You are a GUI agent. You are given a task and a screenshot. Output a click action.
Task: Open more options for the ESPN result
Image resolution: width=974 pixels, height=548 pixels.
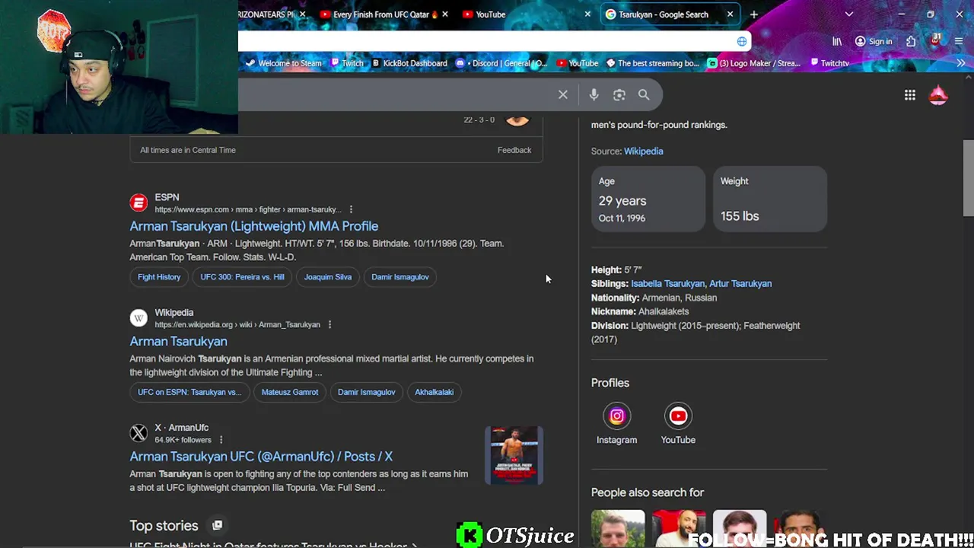click(x=351, y=209)
